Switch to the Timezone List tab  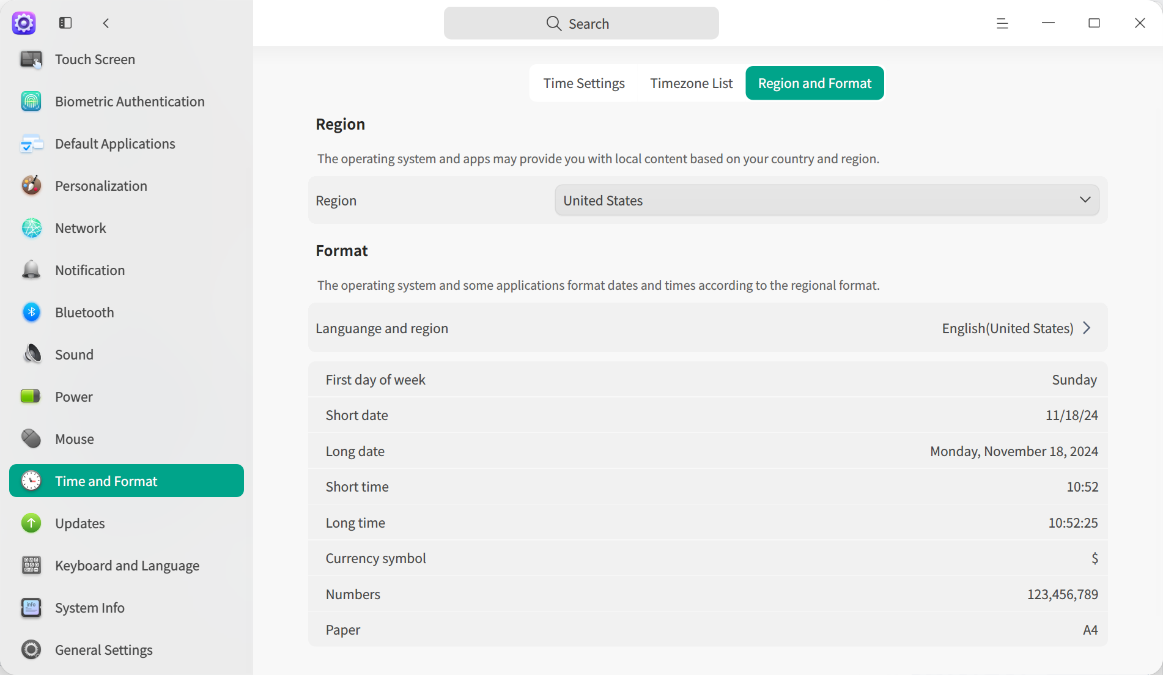coord(691,83)
